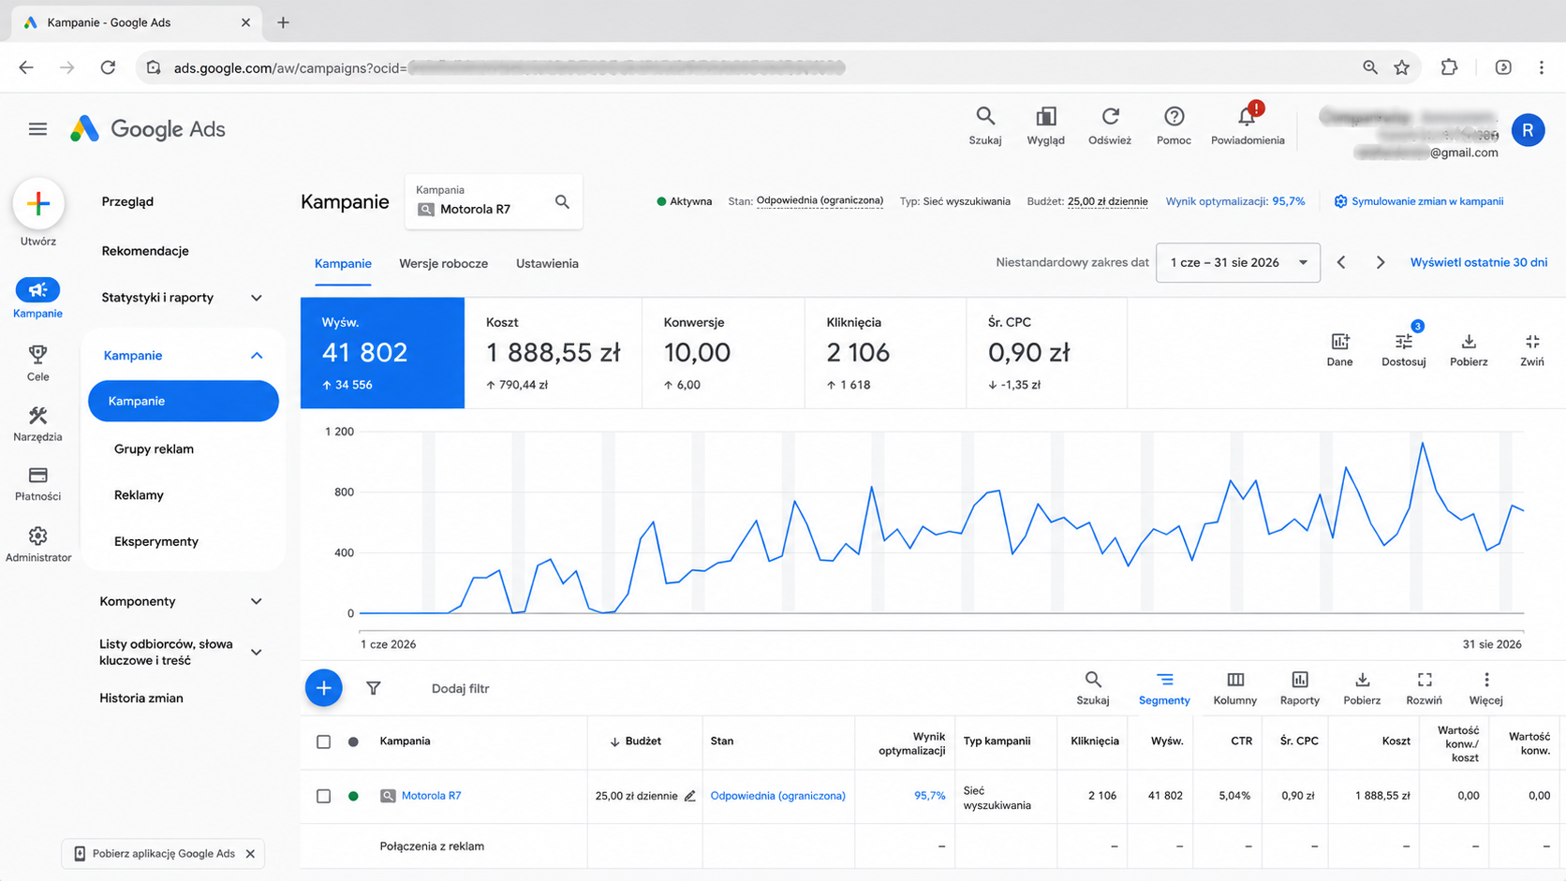
Task: Open the Motorola R7 campaign link
Action: (431, 796)
